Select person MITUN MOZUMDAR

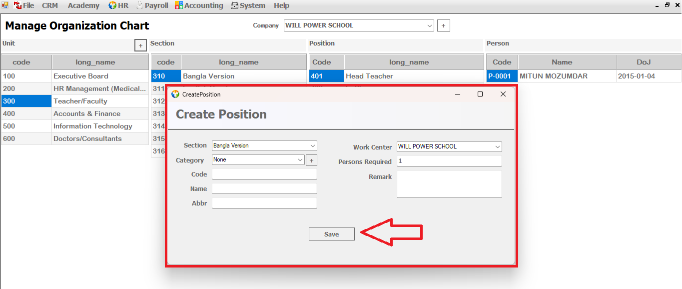pyautogui.click(x=567, y=76)
